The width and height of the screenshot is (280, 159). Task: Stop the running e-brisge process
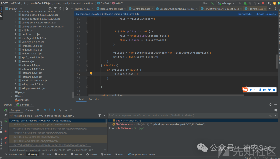tap(263, 3)
